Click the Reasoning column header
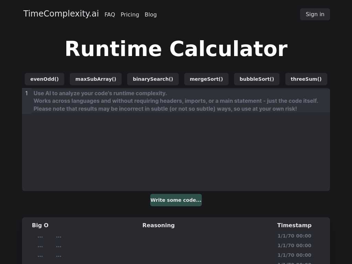Screen dimensions: 352x264 (158, 225)
